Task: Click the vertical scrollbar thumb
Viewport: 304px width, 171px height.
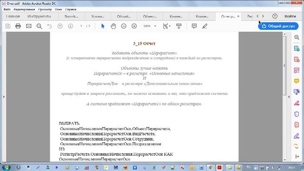Action: click(285, 66)
